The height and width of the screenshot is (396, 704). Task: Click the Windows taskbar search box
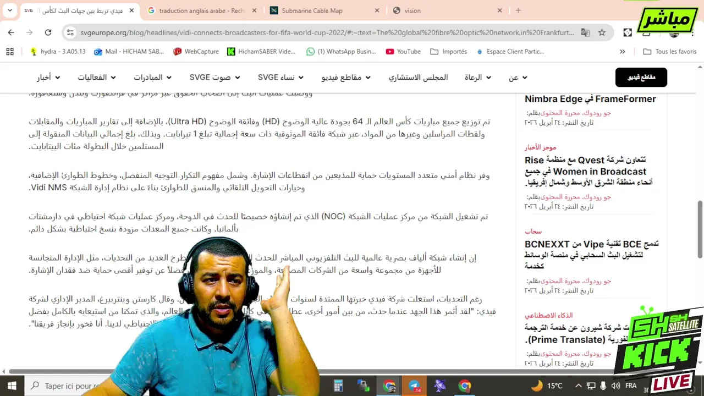pos(66,386)
